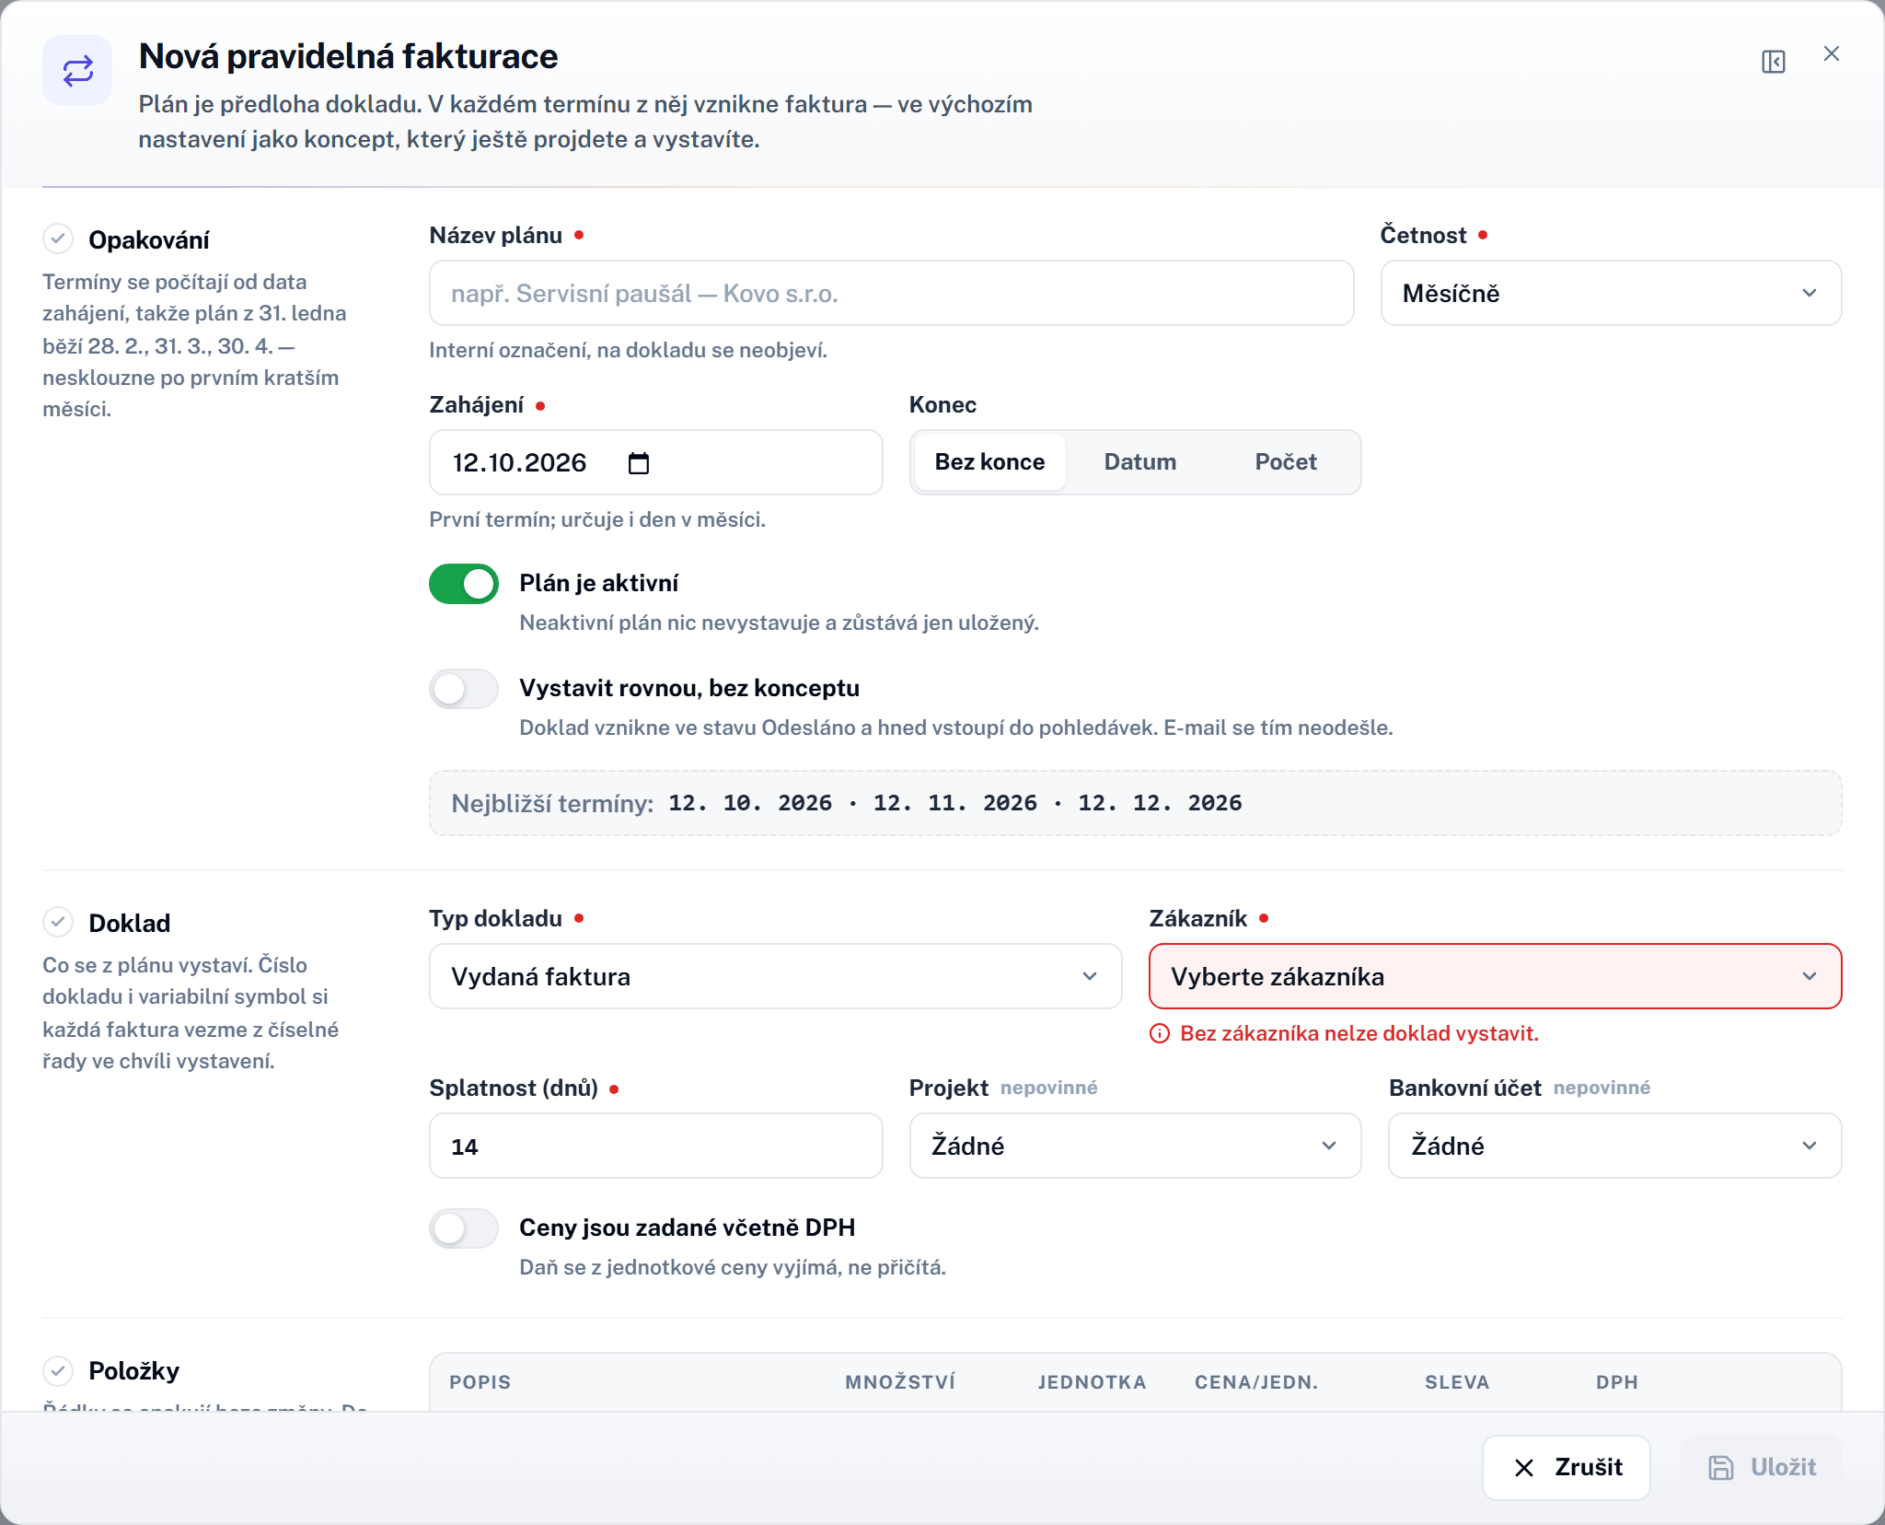
Task: Click the upcoming date 12. 11. 2026
Action: coord(954,803)
